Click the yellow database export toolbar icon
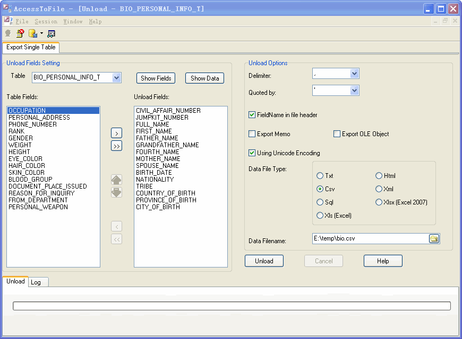The image size is (462, 339). [x=33, y=33]
